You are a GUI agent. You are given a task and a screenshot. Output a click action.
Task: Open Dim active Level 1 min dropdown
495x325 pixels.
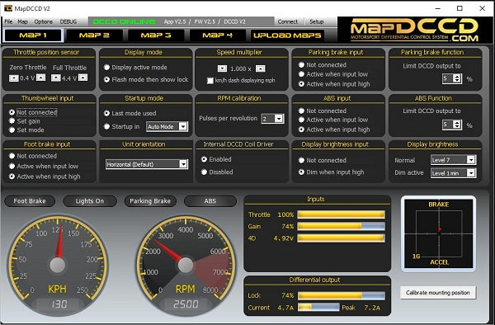453,173
